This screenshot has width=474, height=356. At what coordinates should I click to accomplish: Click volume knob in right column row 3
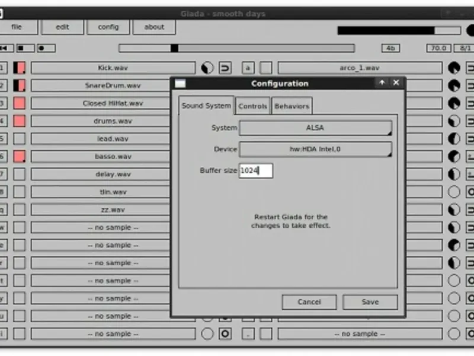pos(454,103)
